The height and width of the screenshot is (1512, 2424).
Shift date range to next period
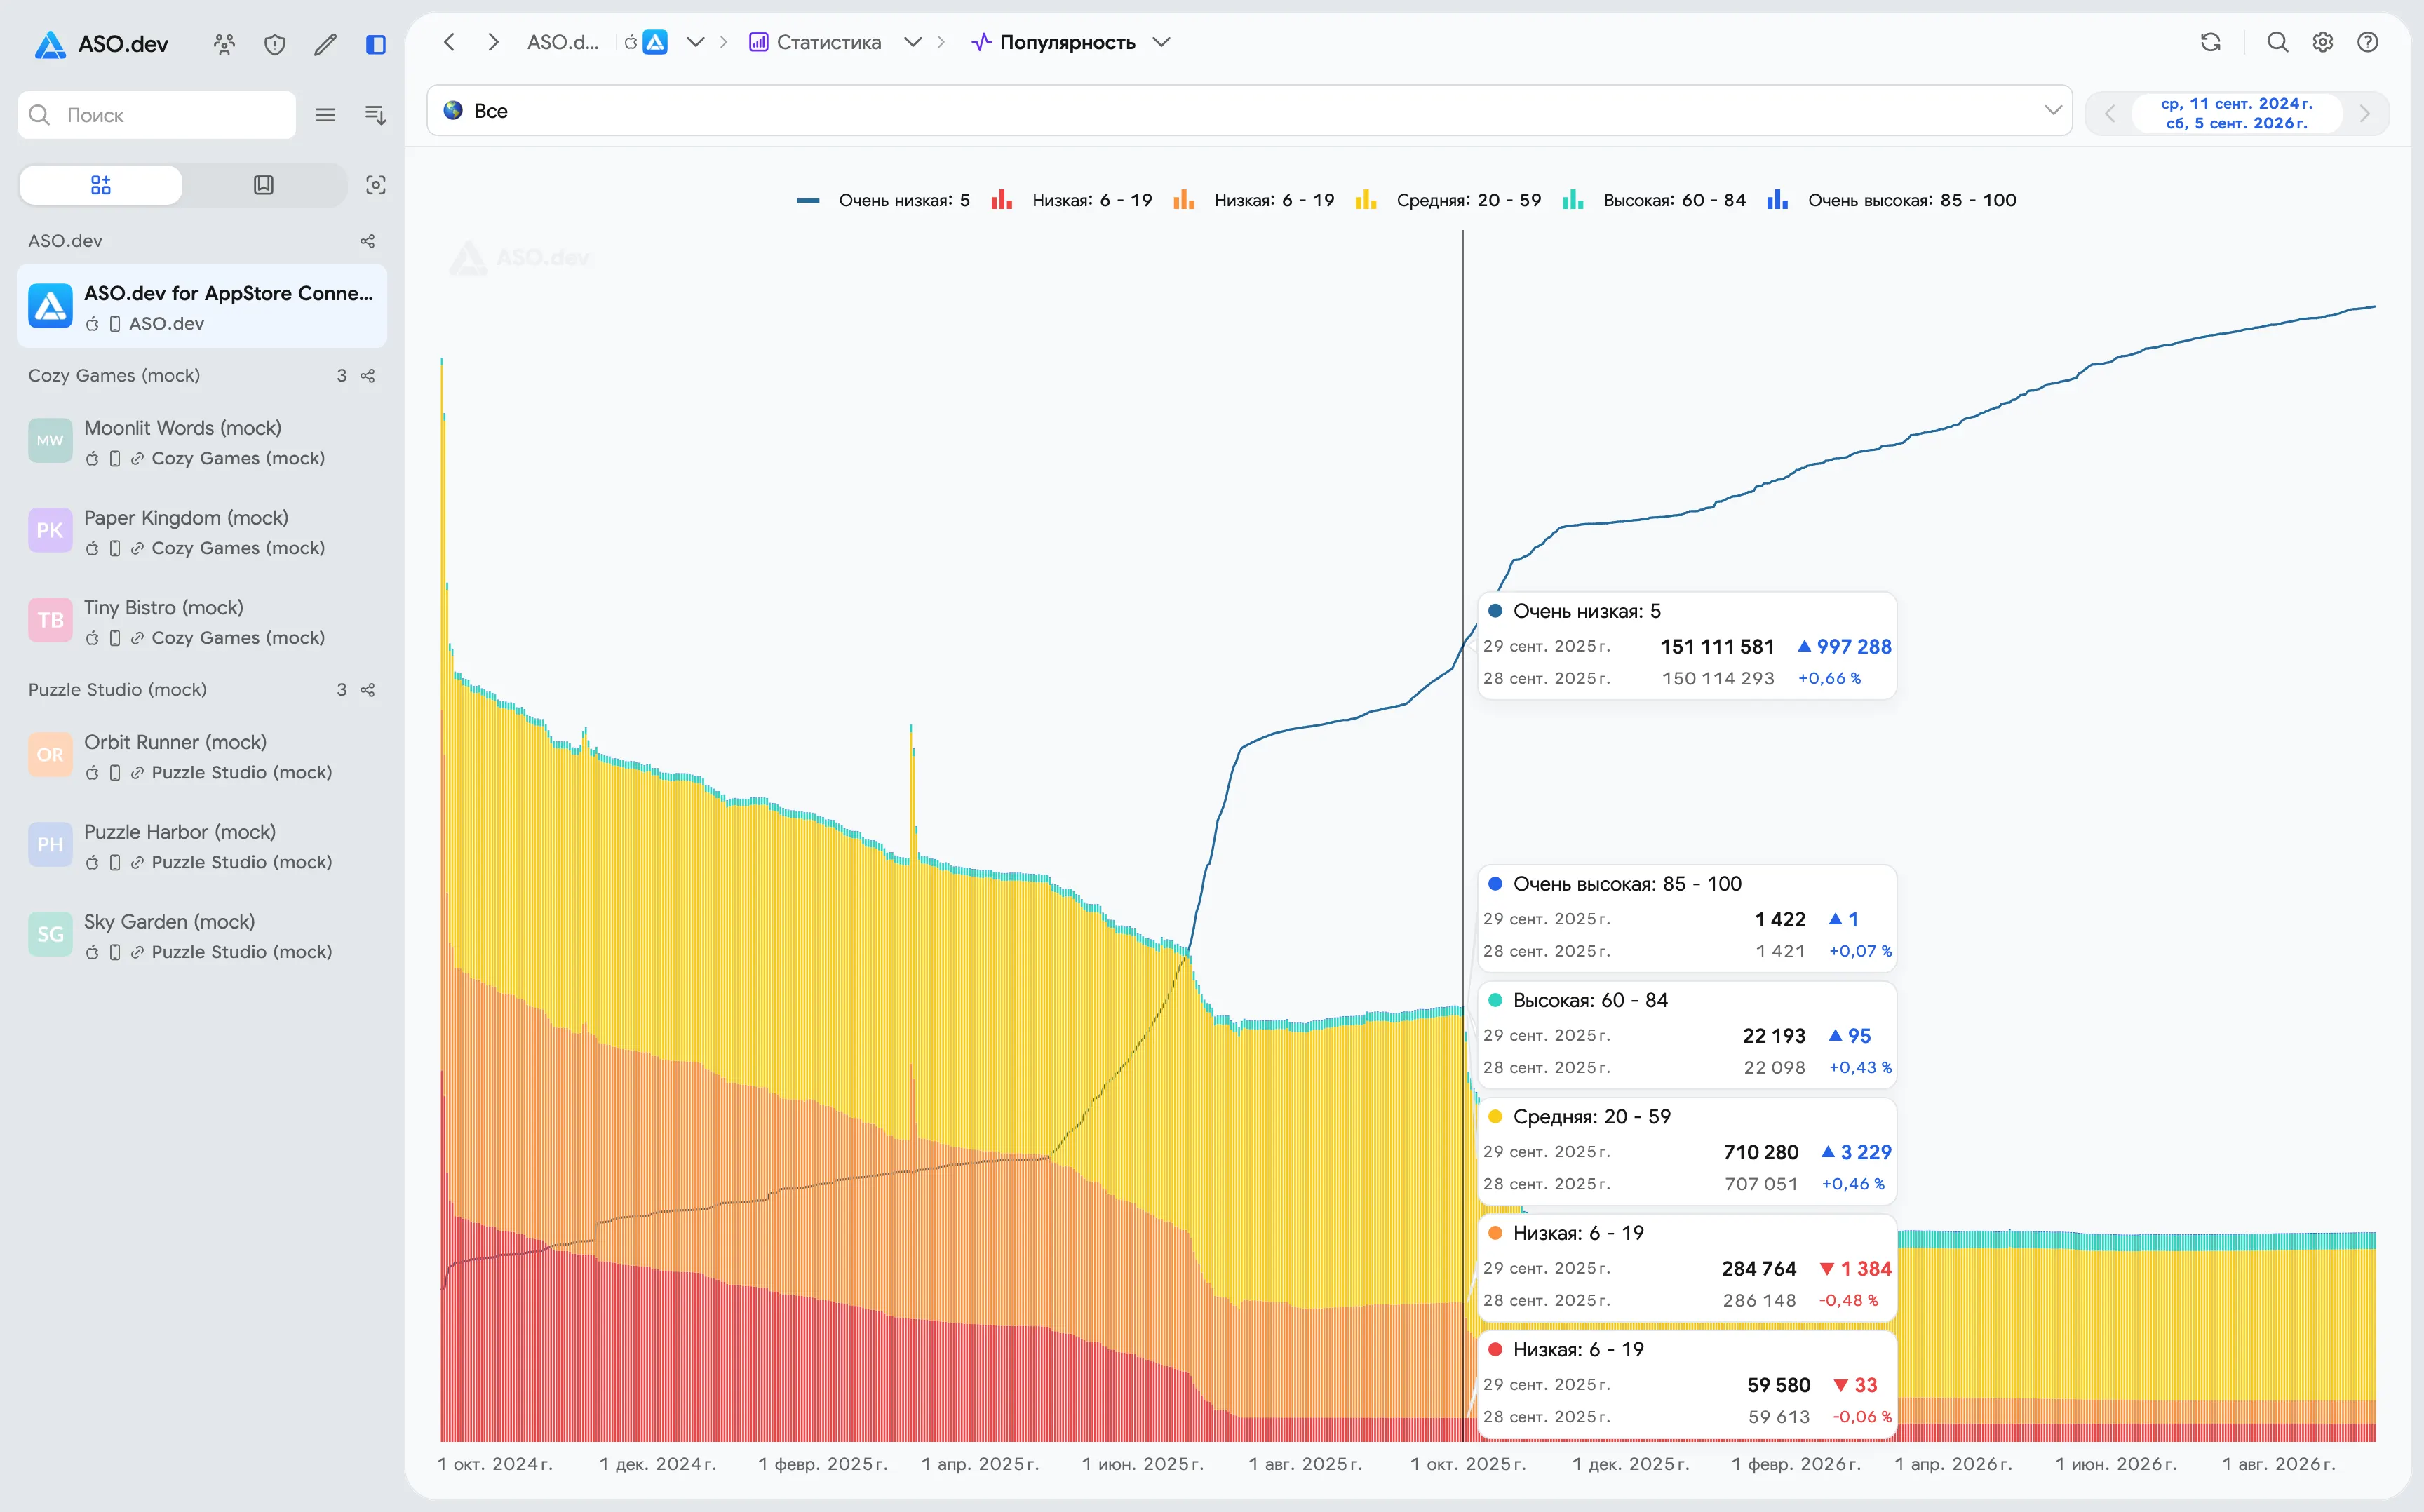click(2365, 113)
